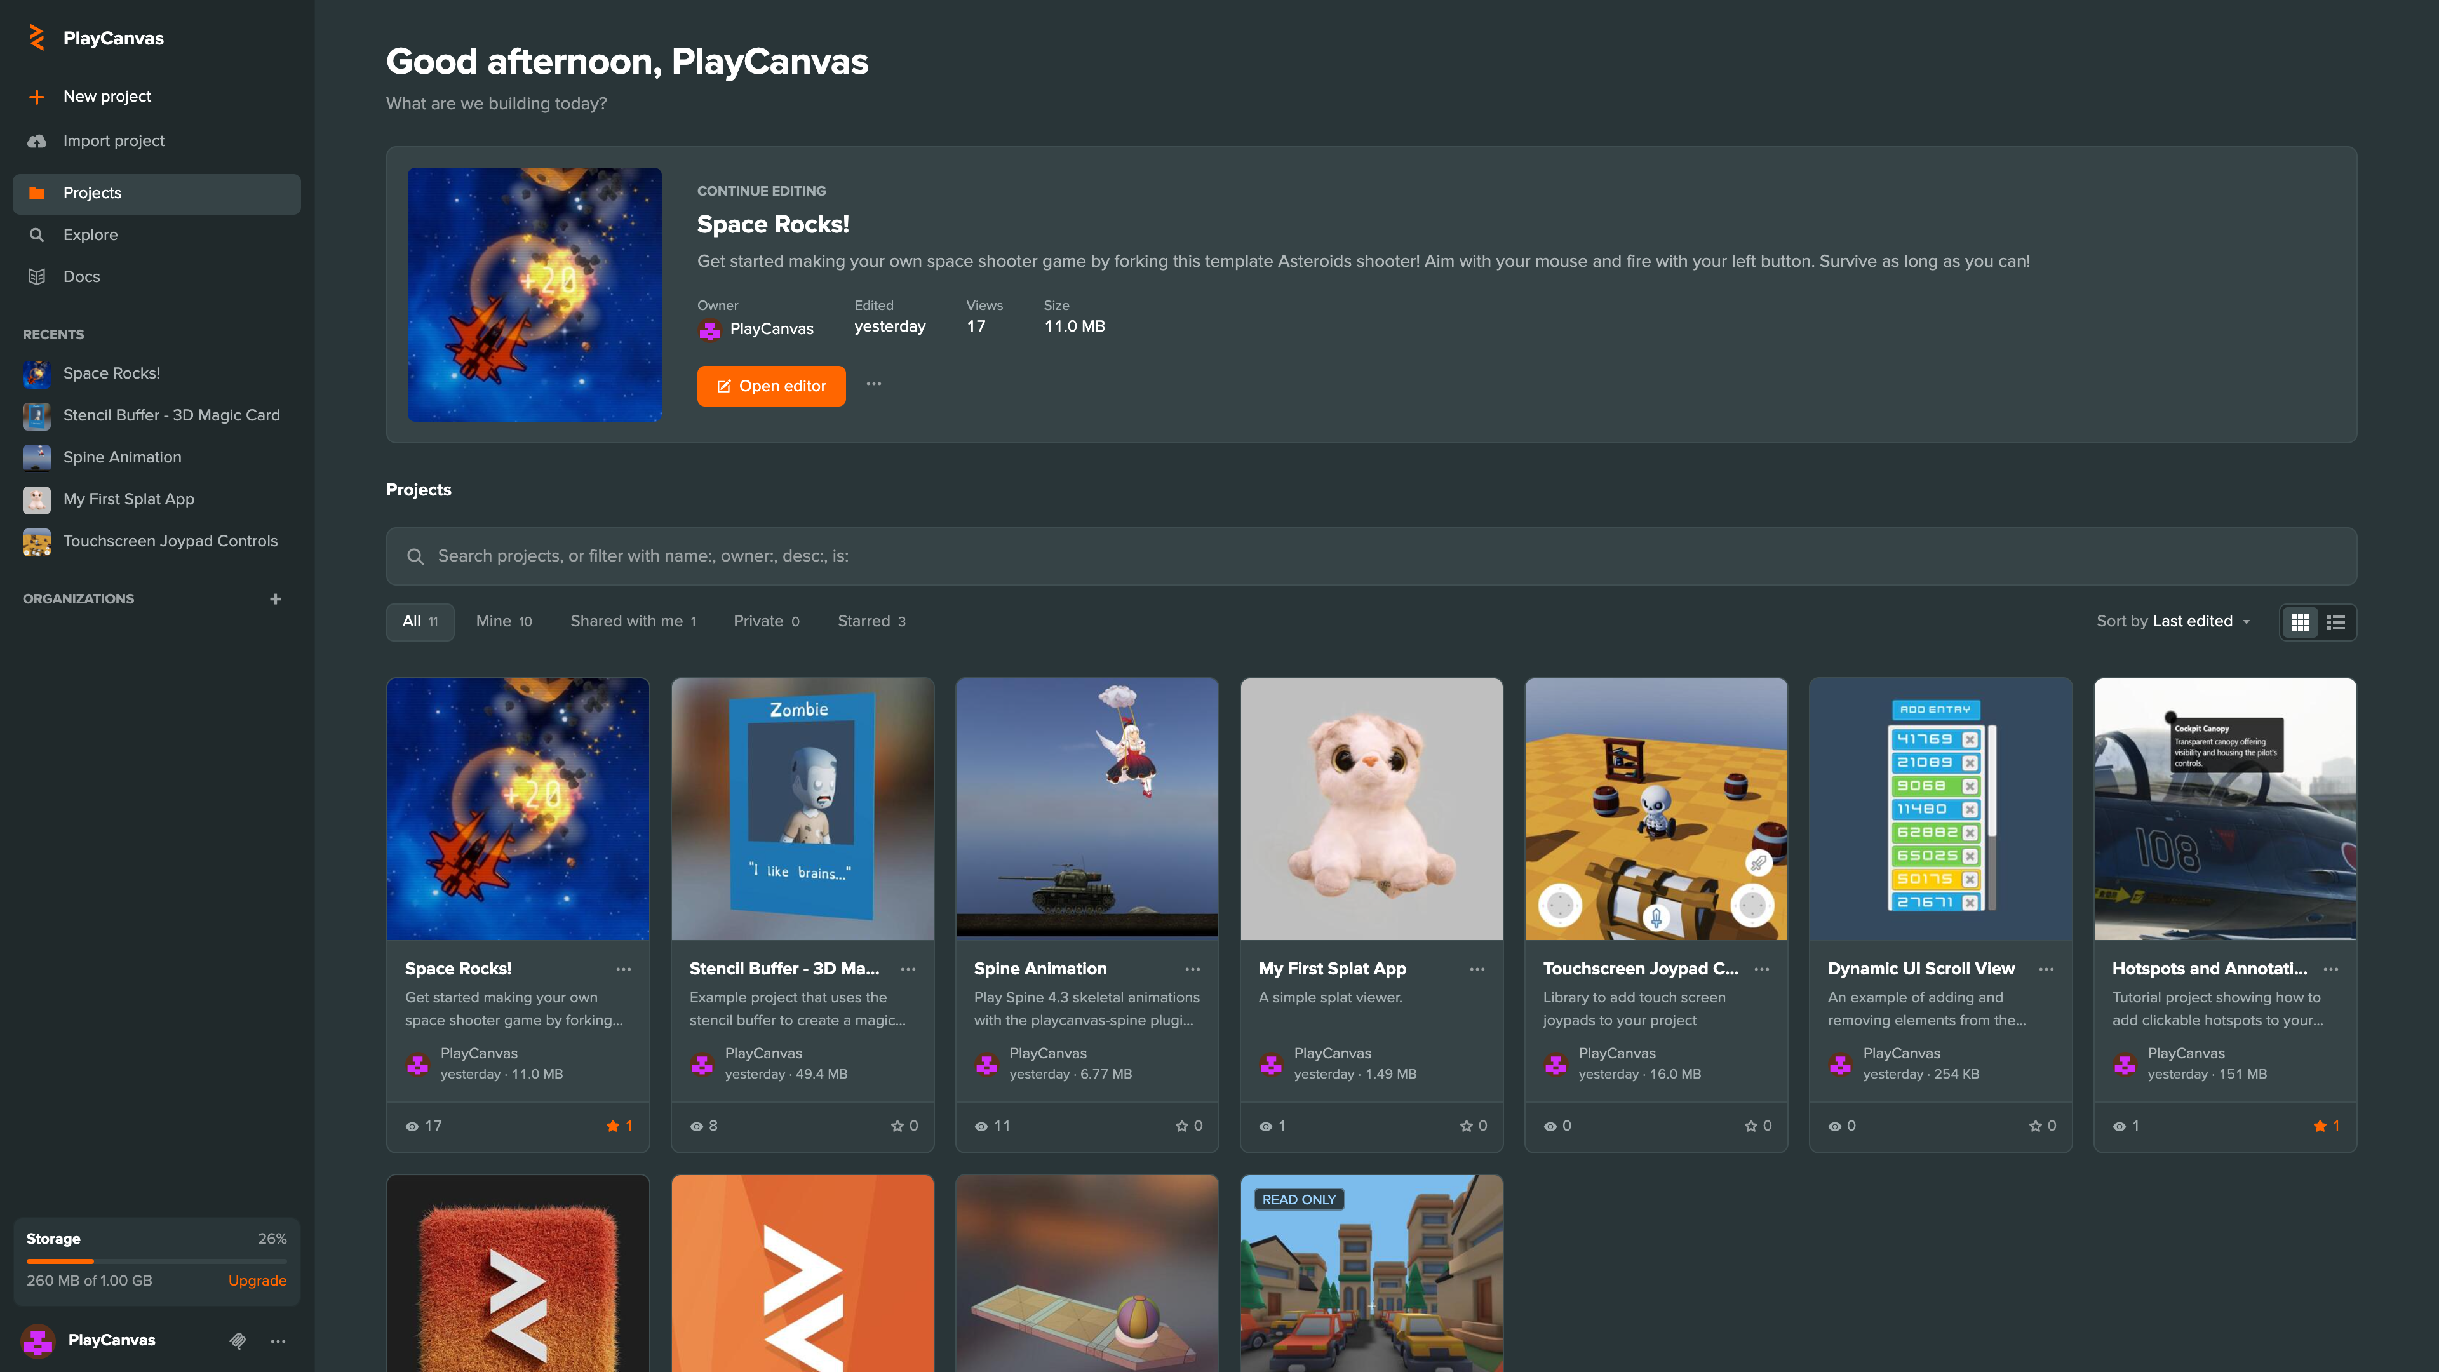Open Explore via magnifier icon
This screenshot has height=1372, width=2439.
pyautogui.click(x=37, y=235)
